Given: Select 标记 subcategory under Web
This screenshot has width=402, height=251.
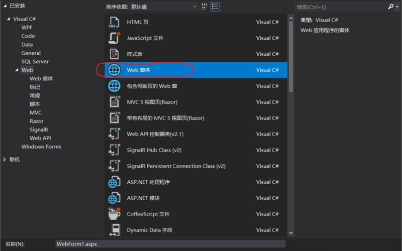Looking at the screenshot, I should pyautogui.click(x=35, y=87).
